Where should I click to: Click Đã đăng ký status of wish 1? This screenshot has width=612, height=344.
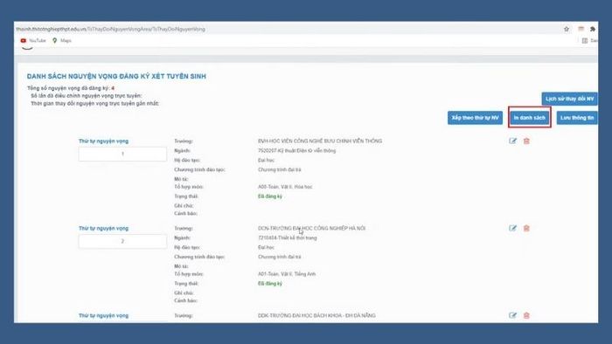click(x=269, y=196)
